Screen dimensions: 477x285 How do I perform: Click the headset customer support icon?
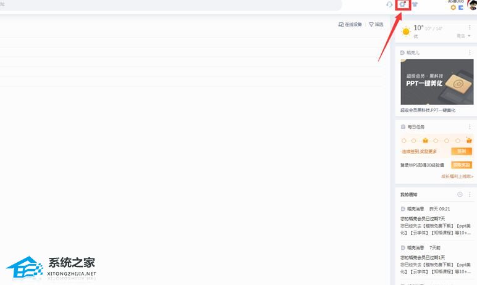click(x=389, y=4)
